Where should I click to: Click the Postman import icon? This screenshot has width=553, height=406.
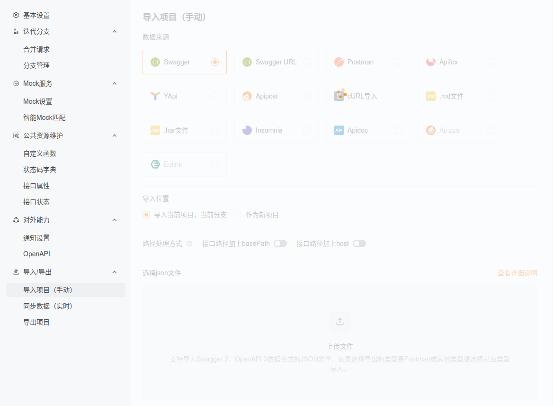339,62
